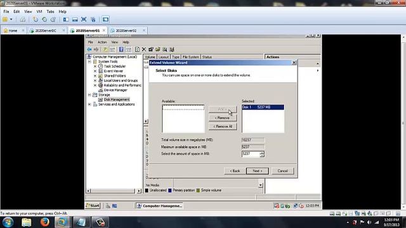Click the VMware thumbnail bar icon
The width and height of the screenshot is (406, 228).
[x=75, y=20]
